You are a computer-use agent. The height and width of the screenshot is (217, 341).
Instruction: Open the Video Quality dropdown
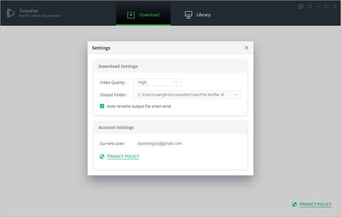click(157, 82)
